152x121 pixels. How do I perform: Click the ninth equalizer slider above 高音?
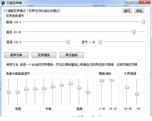tap(79, 88)
